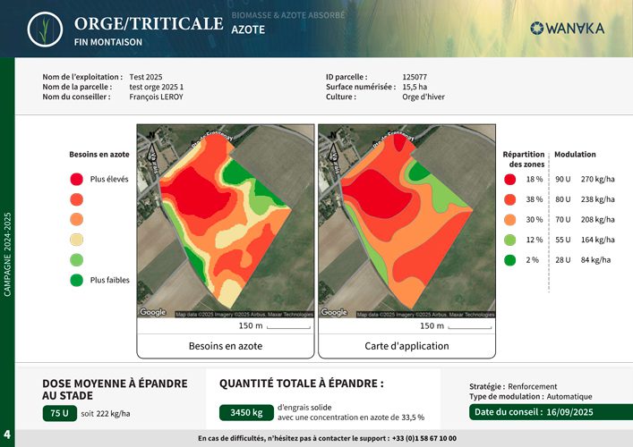Click Google logo on the left map
Viewport: 633px width, 447px height.
tap(152, 312)
